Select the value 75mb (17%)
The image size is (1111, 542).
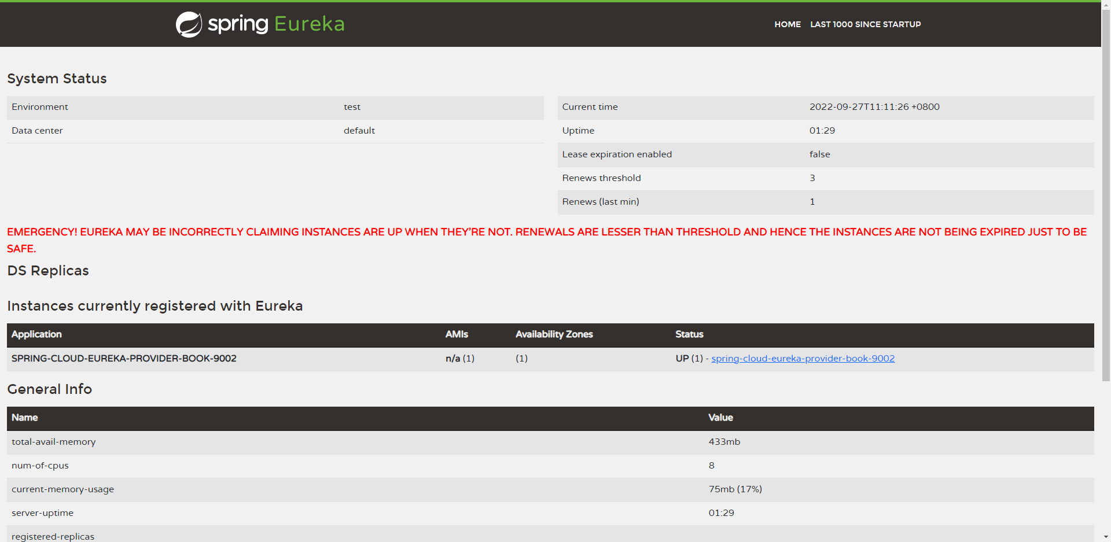735,489
